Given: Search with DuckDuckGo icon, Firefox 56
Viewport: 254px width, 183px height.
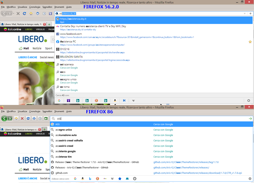Looking at the screenshot, I should 97,101.
